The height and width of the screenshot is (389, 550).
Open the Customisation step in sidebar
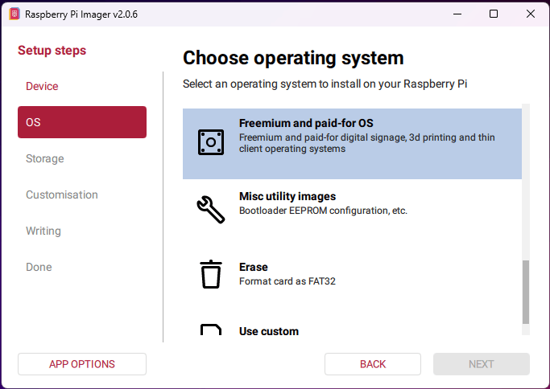[62, 194]
